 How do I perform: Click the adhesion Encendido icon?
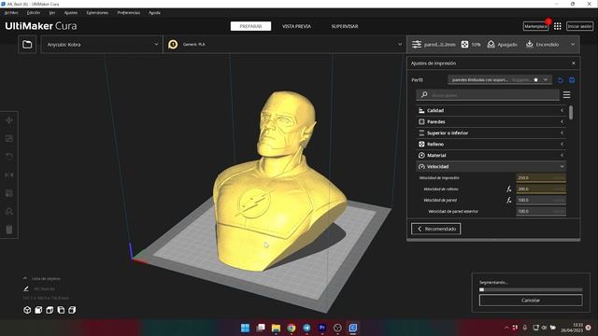tap(530, 45)
